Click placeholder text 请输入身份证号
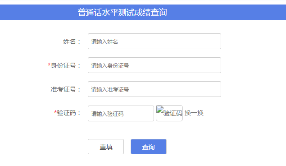The width and height of the screenshot is (286, 166). click(110, 65)
